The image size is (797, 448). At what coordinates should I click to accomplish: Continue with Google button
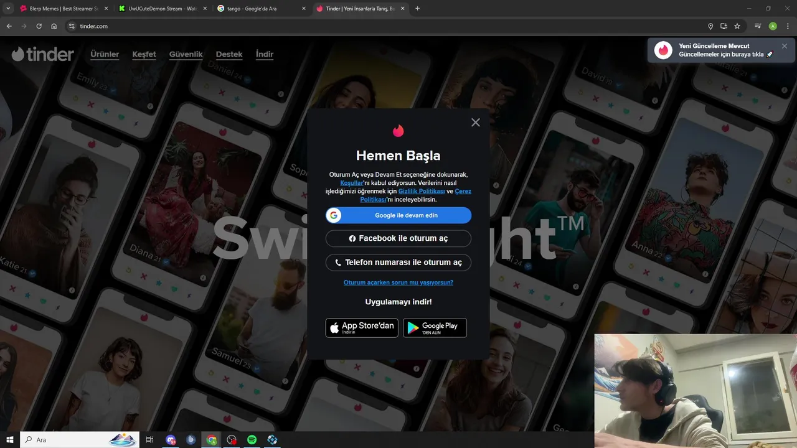tap(398, 215)
